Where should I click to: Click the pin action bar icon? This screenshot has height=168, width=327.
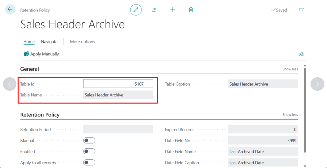pos(301,54)
